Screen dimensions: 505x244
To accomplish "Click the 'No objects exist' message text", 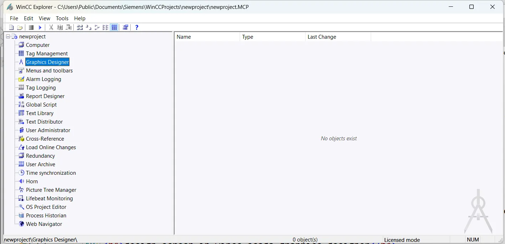I will (x=339, y=139).
